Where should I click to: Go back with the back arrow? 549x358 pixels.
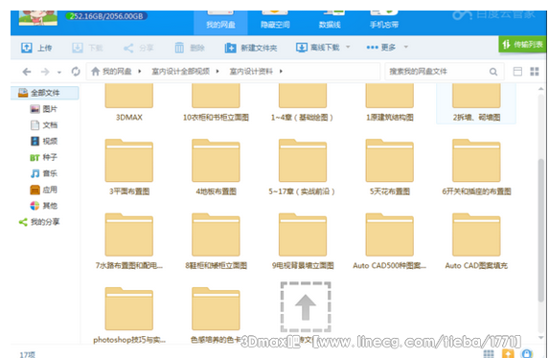(x=27, y=72)
